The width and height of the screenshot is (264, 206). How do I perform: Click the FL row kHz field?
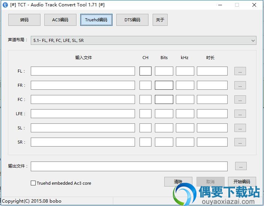coord(185,71)
